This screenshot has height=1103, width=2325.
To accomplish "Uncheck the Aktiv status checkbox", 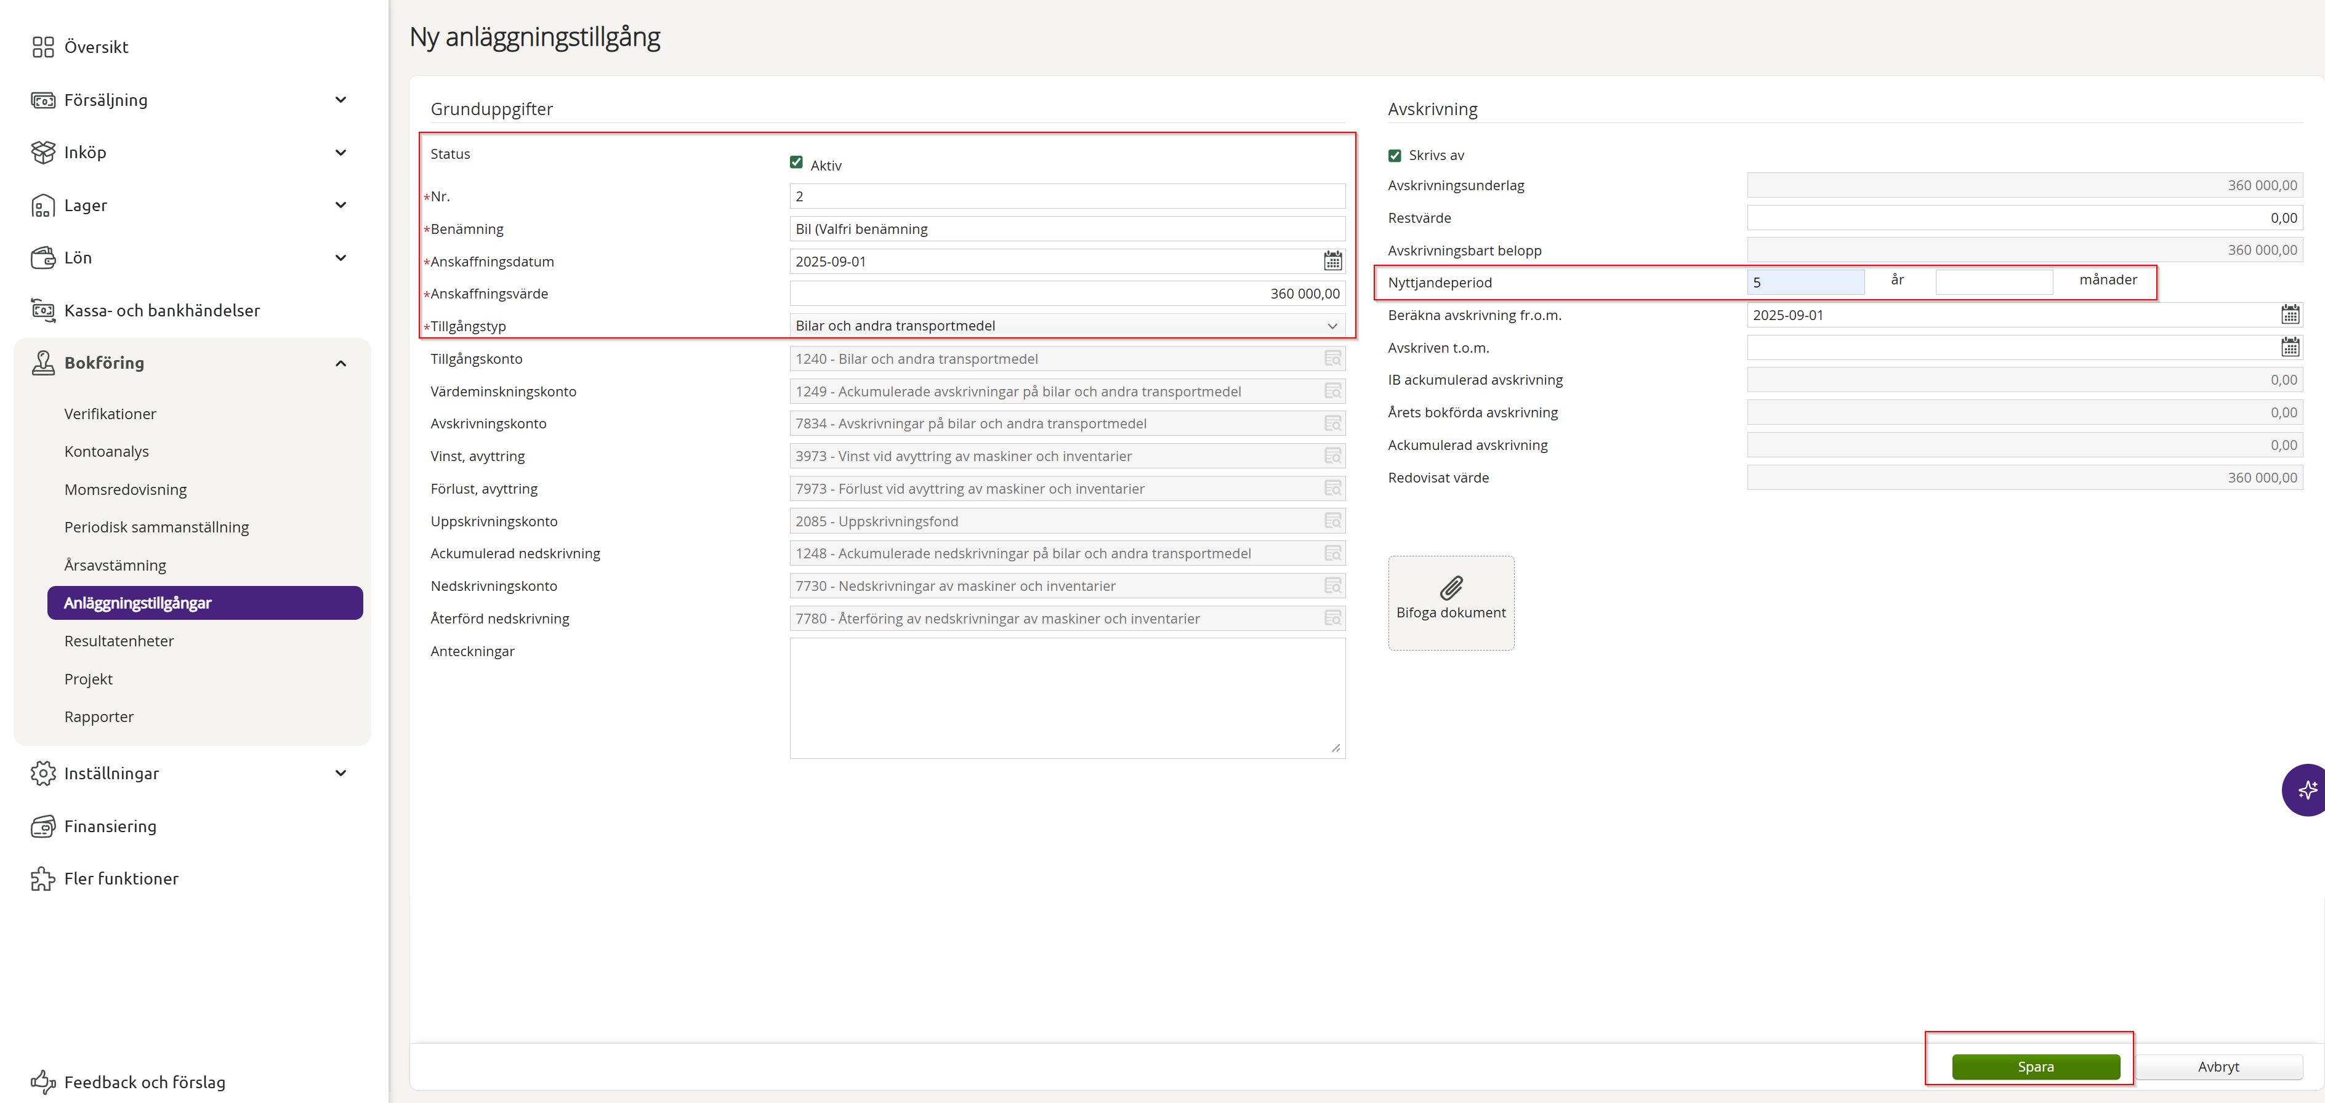I will pos(796,162).
